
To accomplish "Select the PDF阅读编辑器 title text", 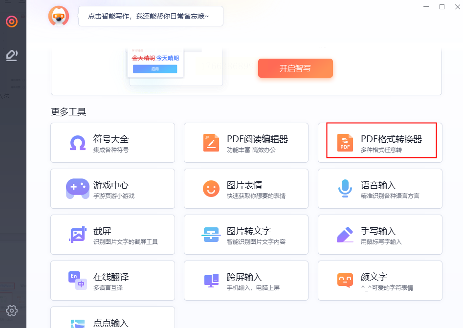I will click(257, 139).
